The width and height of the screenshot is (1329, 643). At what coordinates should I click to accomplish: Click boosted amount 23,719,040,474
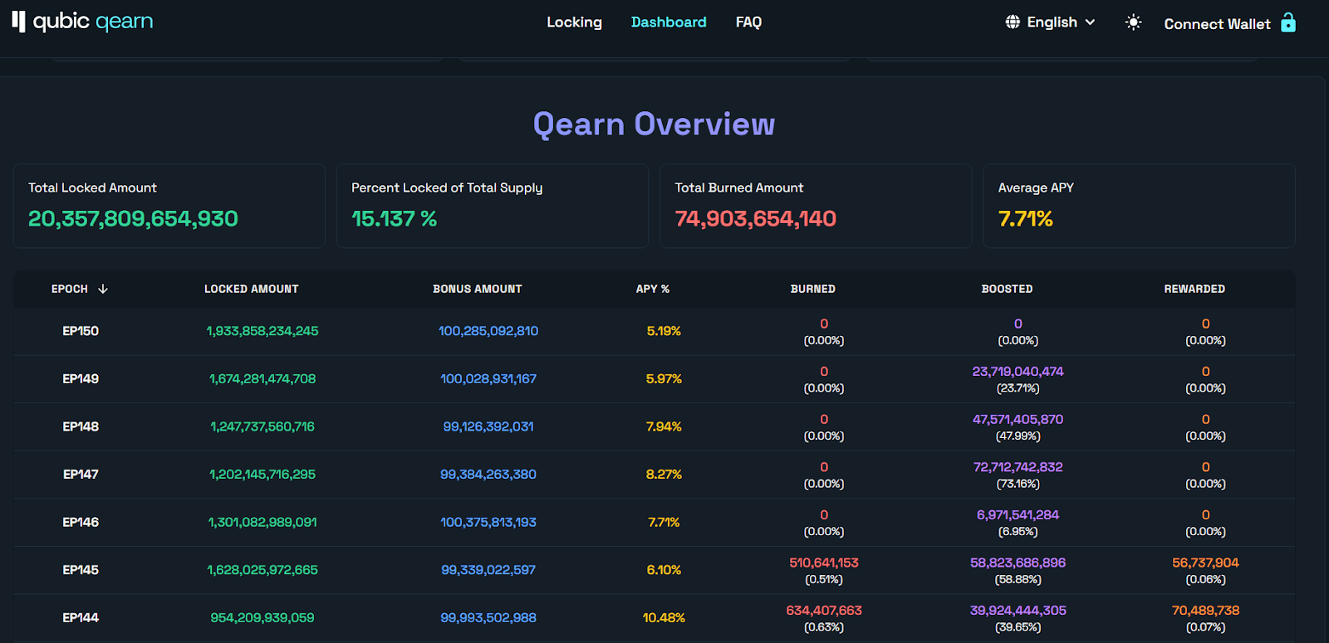[x=1018, y=372]
